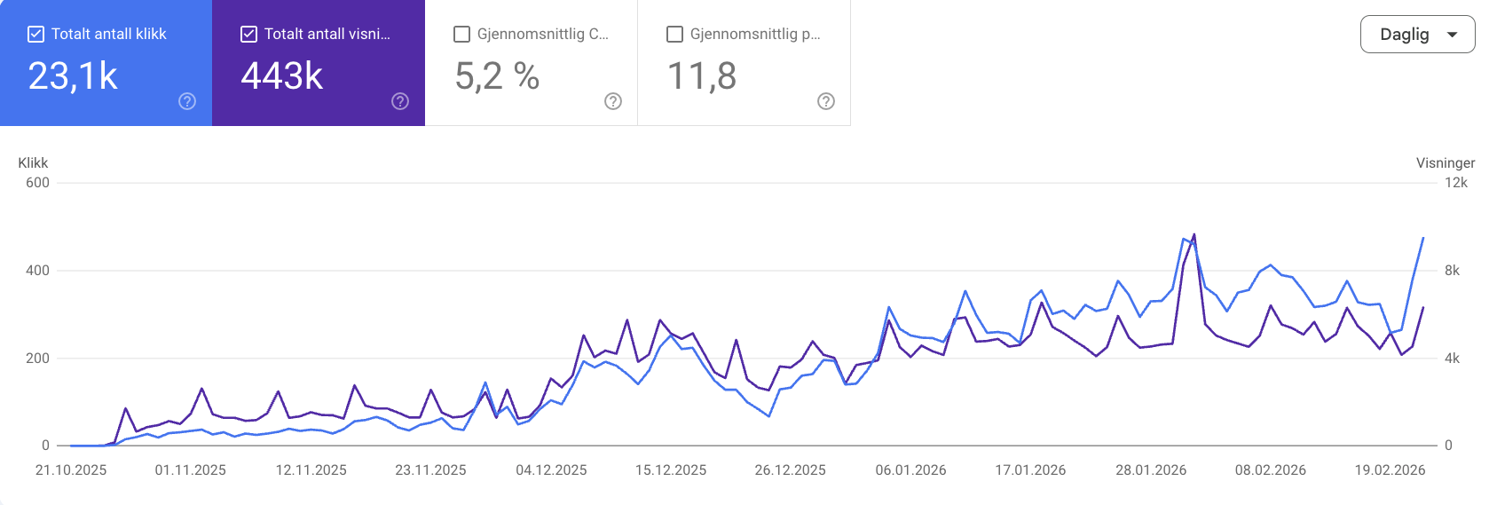Click the Visninger axis title
The width and height of the screenshot is (1489, 505).
tap(1446, 162)
